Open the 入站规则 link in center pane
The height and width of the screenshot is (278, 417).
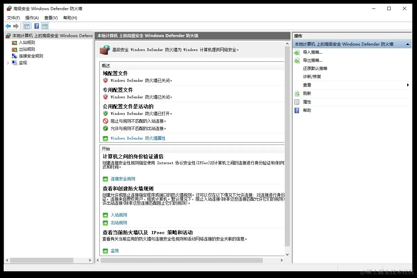[119, 215]
